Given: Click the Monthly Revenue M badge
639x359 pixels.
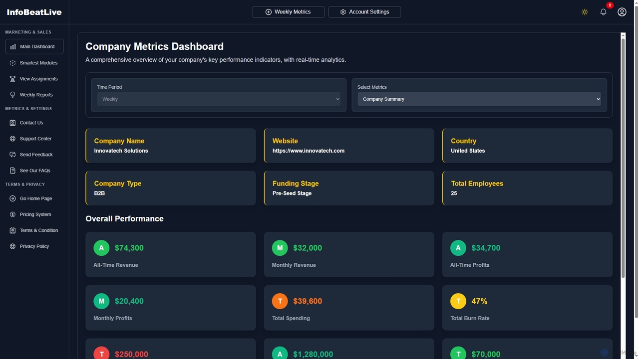Looking at the screenshot, I should coord(280,248).
